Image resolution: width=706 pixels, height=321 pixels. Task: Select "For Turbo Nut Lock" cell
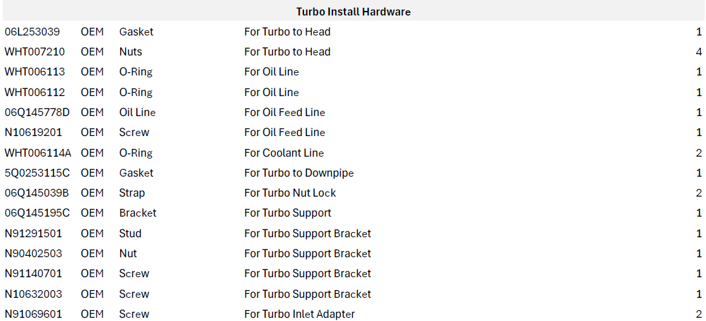pyautogui.click(x=290, y=193)
